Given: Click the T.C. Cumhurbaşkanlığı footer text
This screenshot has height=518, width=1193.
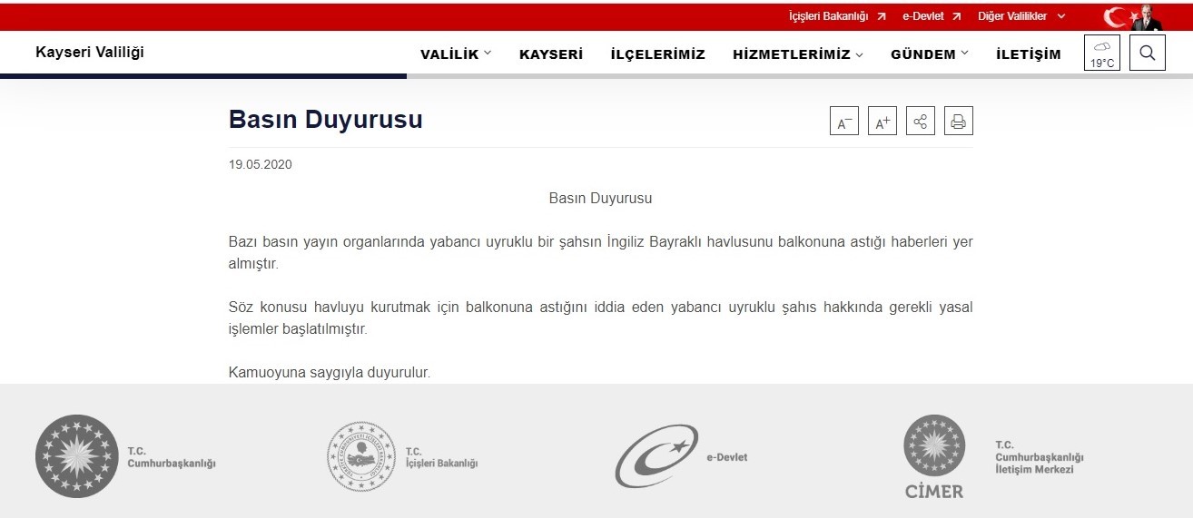Looking at the screenshot, I should click(x=172, y=457).
